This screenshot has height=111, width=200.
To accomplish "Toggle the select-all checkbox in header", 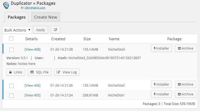I will click(x=11, y=39).
